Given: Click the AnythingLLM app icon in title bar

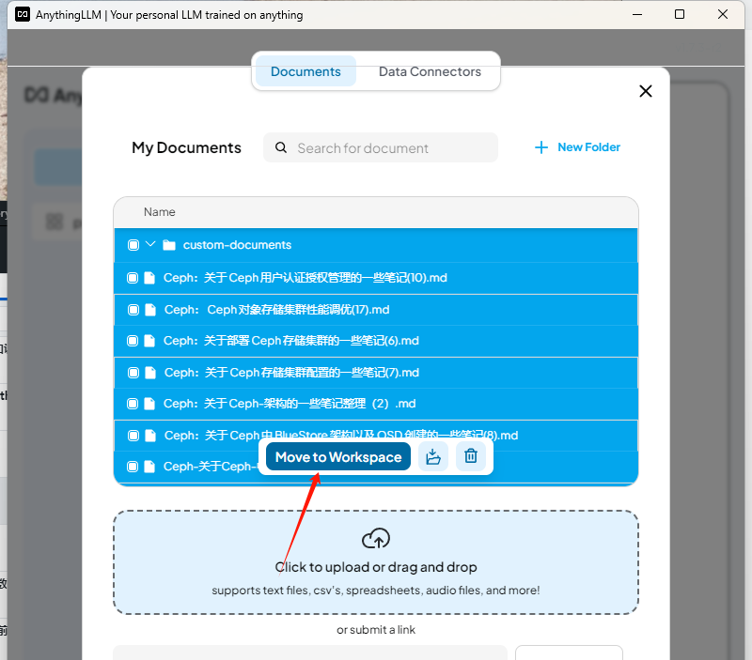Looking at the screenshot, I should click(x=23, y=14).
